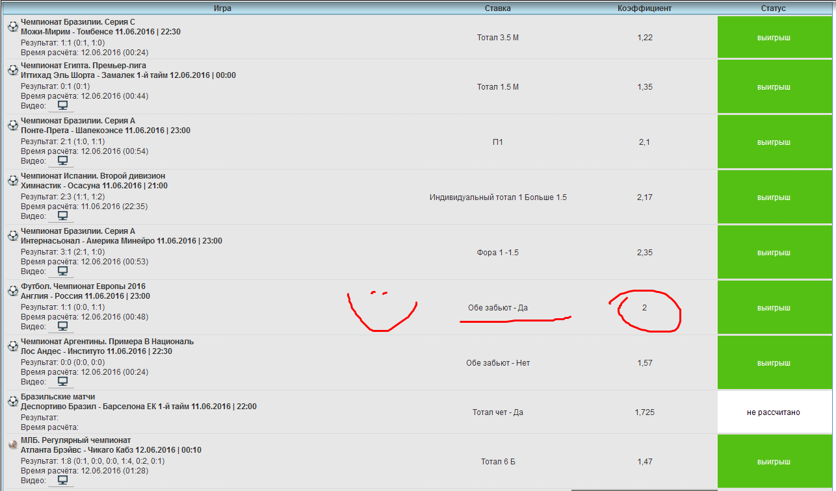Select match title Иттихад Эль Шорта - Замалек
This screenshot has width=836, height=491.
[x=128, y=75]
